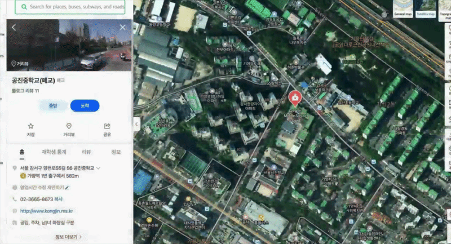Open street view pin icon button
This screenshot has height=244, width=451.
[69, 130]
